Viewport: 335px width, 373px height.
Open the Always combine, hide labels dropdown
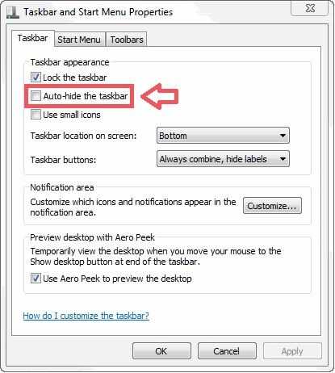(223, 159)
